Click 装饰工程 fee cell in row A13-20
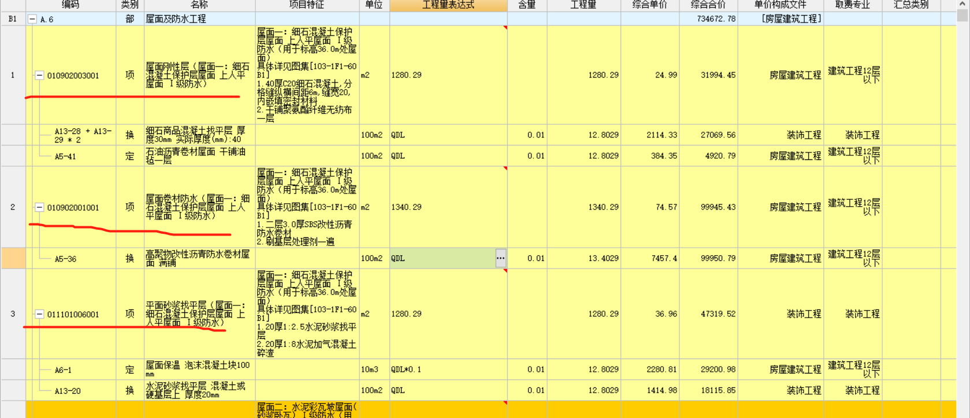The image size is (970, 418). (x=852, y=390)
